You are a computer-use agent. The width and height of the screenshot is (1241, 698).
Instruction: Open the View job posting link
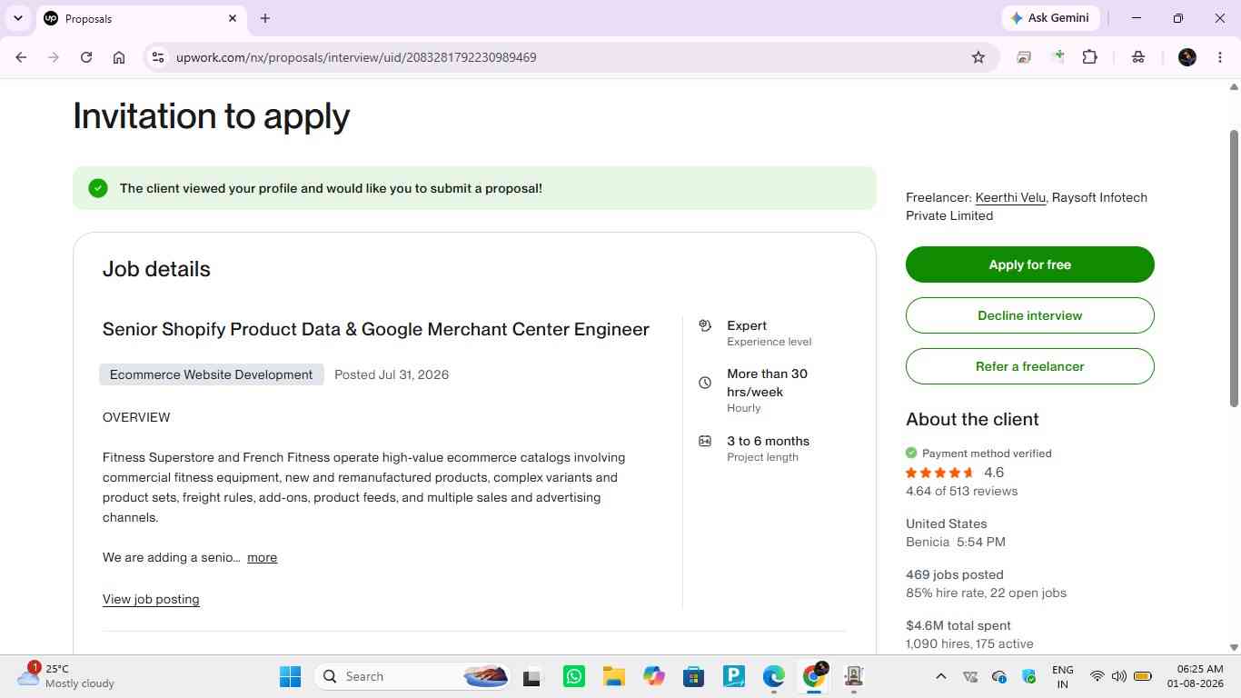pos(151,599)
